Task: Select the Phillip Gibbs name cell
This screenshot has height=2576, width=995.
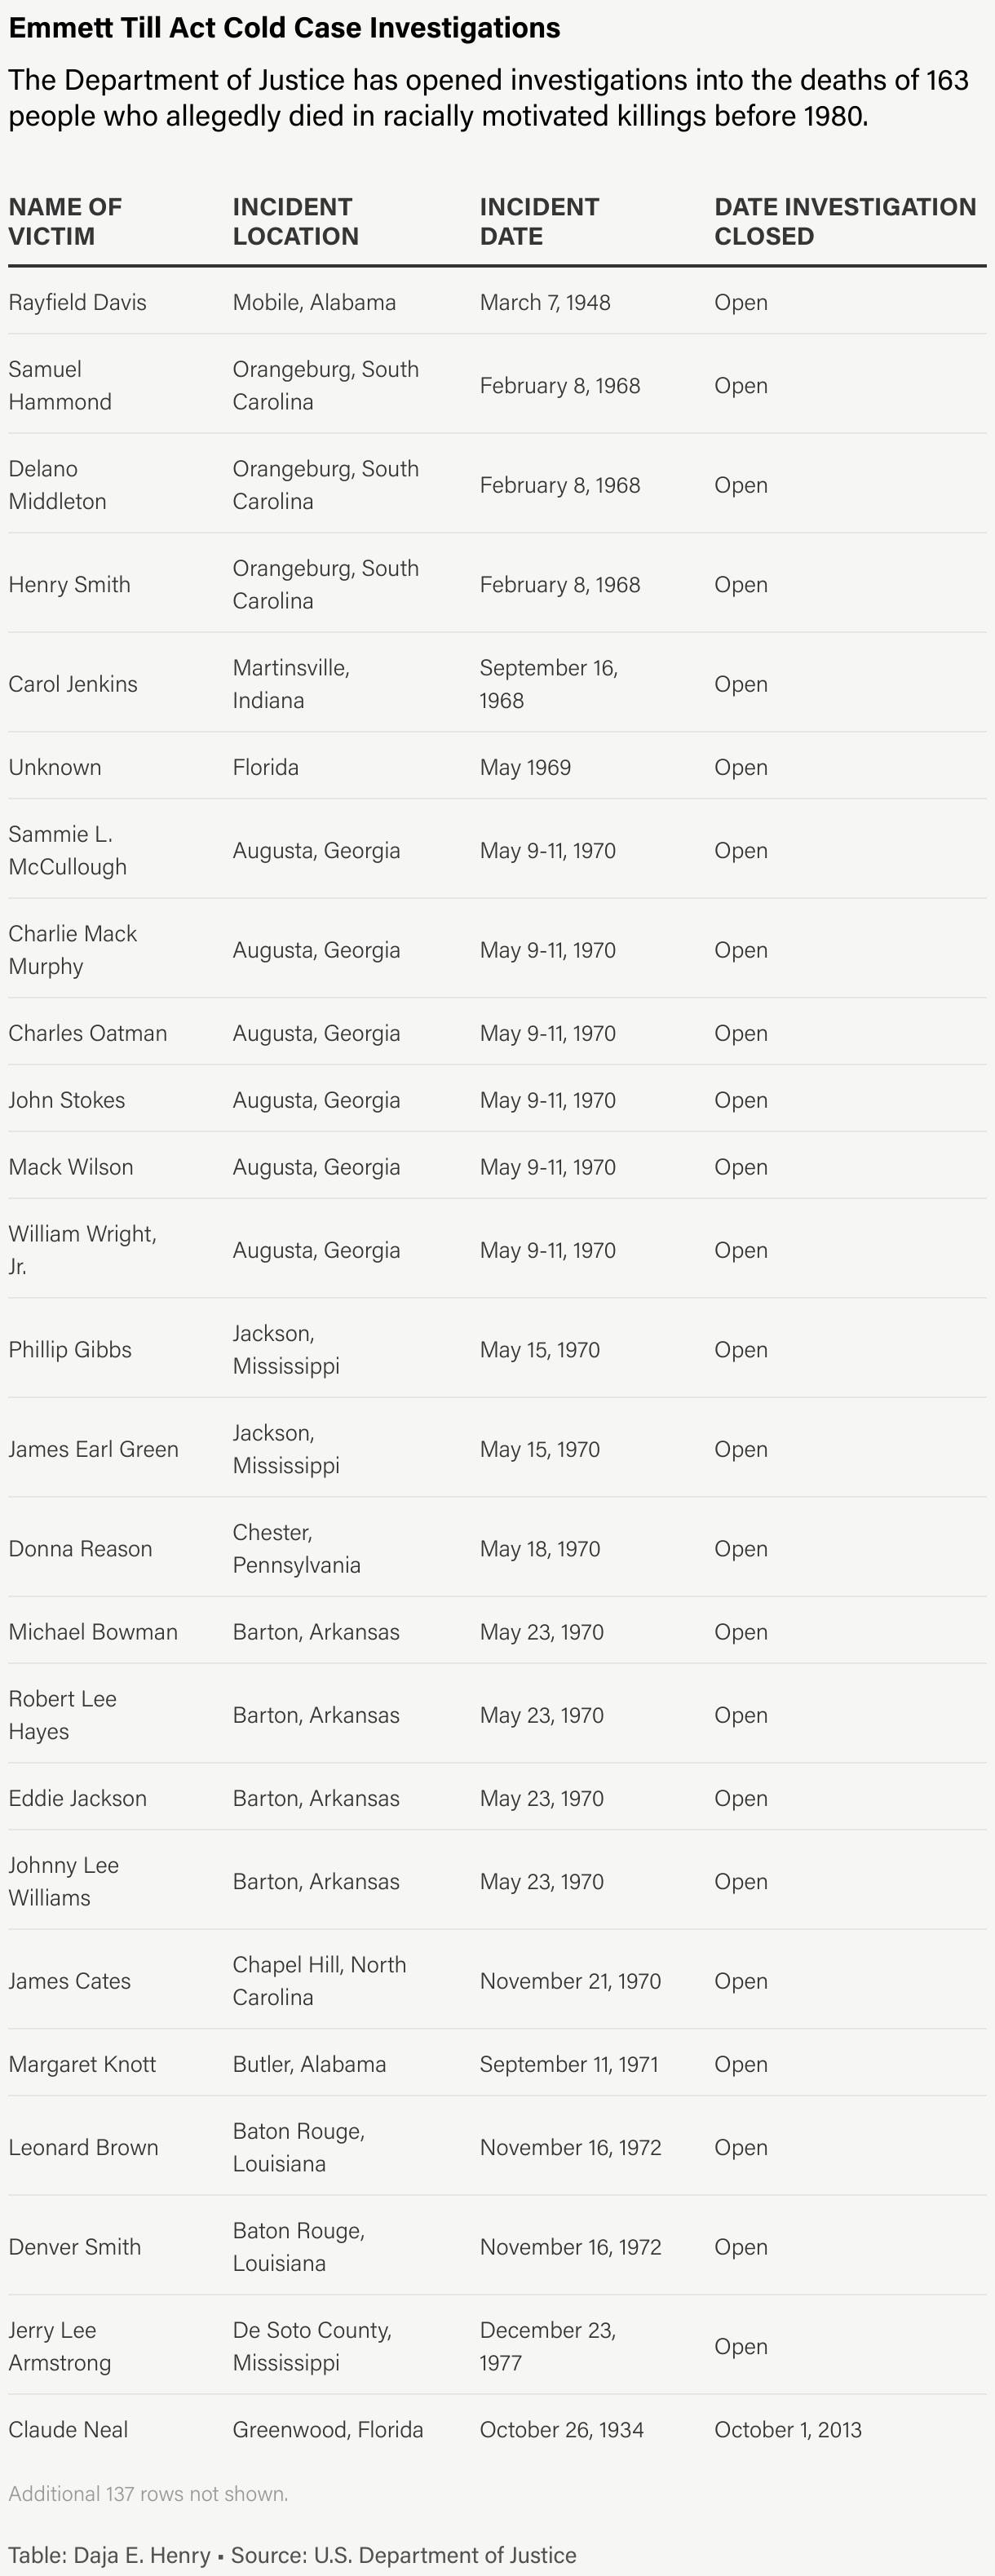Action: point(70,1350)
